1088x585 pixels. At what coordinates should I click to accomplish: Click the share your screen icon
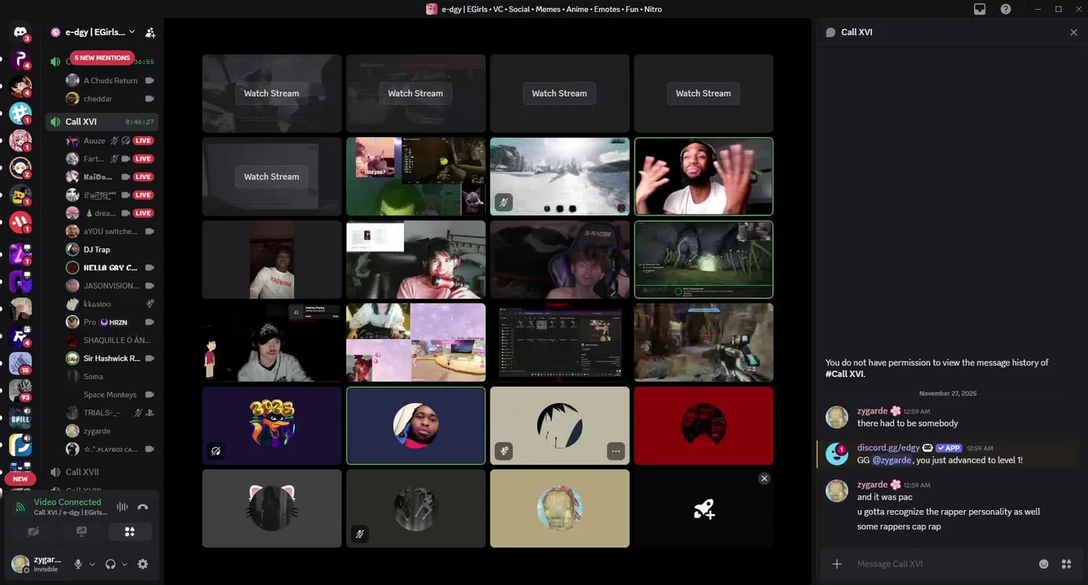[x=81, y=532]
